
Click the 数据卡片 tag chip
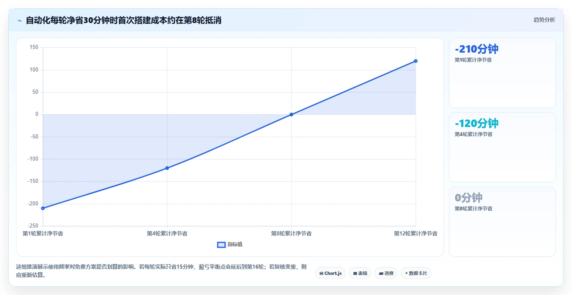click(x=416, y=273)
